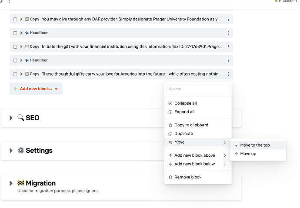Click the Move up arrow icon
The height and width of the screenshot is (208, 300).
[x=236, y=154]
